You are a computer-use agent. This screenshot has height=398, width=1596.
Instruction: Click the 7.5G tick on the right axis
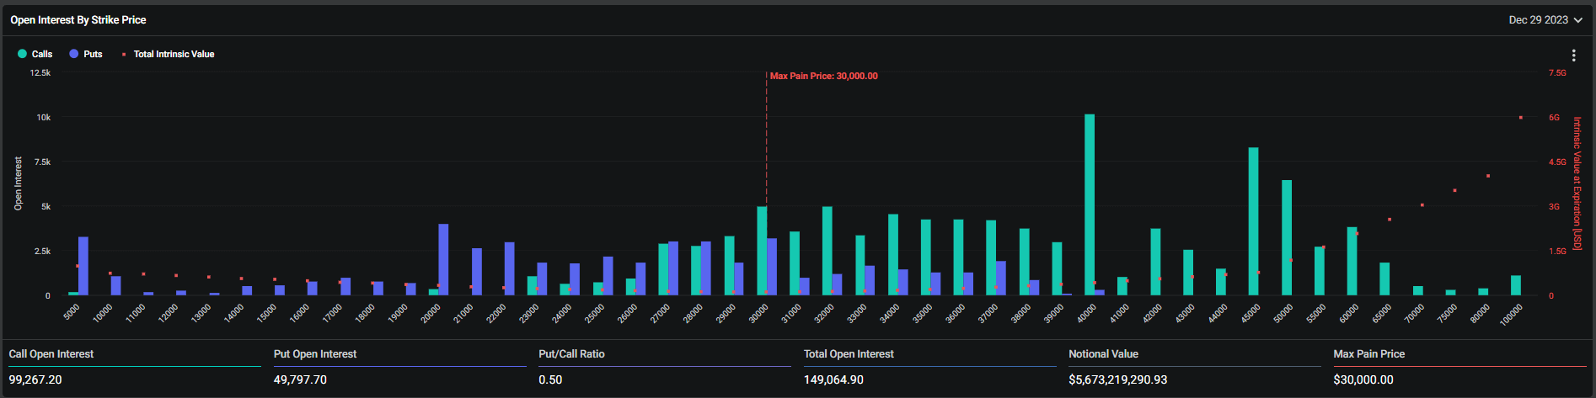point(1557,73)
